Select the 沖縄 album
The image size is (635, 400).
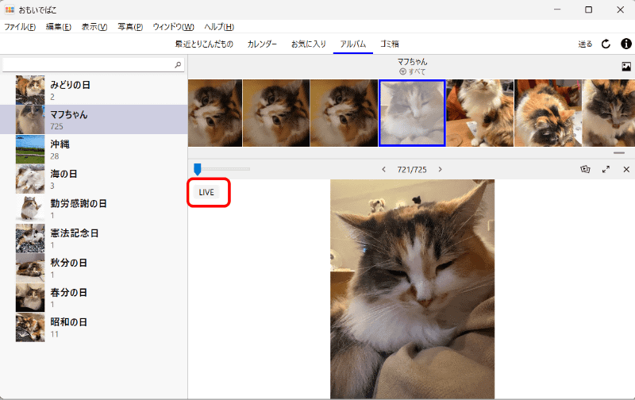click(94, 149)
